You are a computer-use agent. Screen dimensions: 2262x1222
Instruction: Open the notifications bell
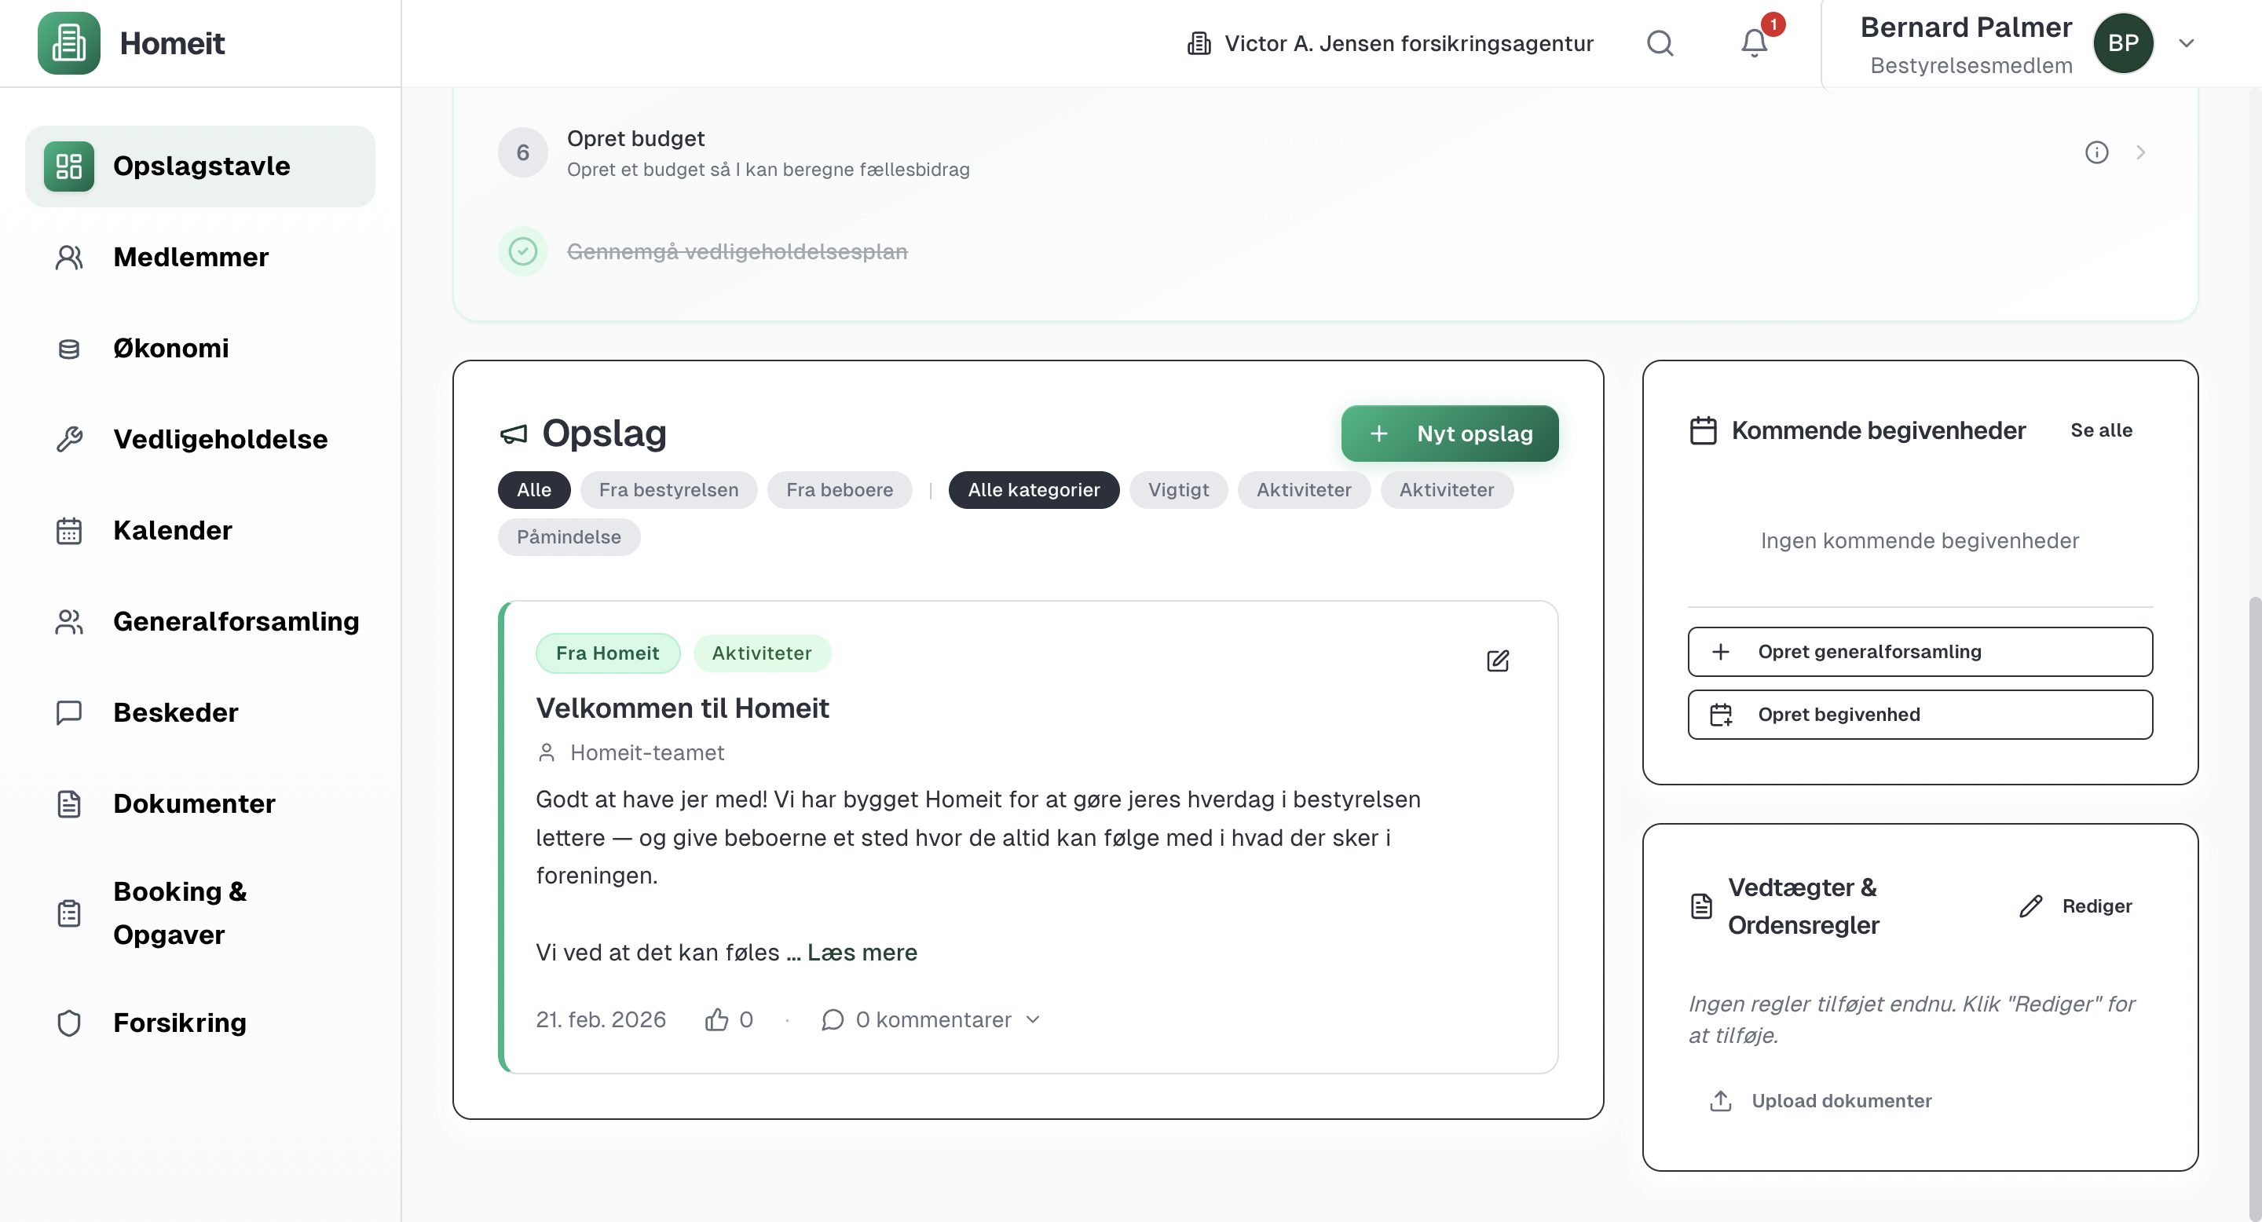click(1754, 43)
